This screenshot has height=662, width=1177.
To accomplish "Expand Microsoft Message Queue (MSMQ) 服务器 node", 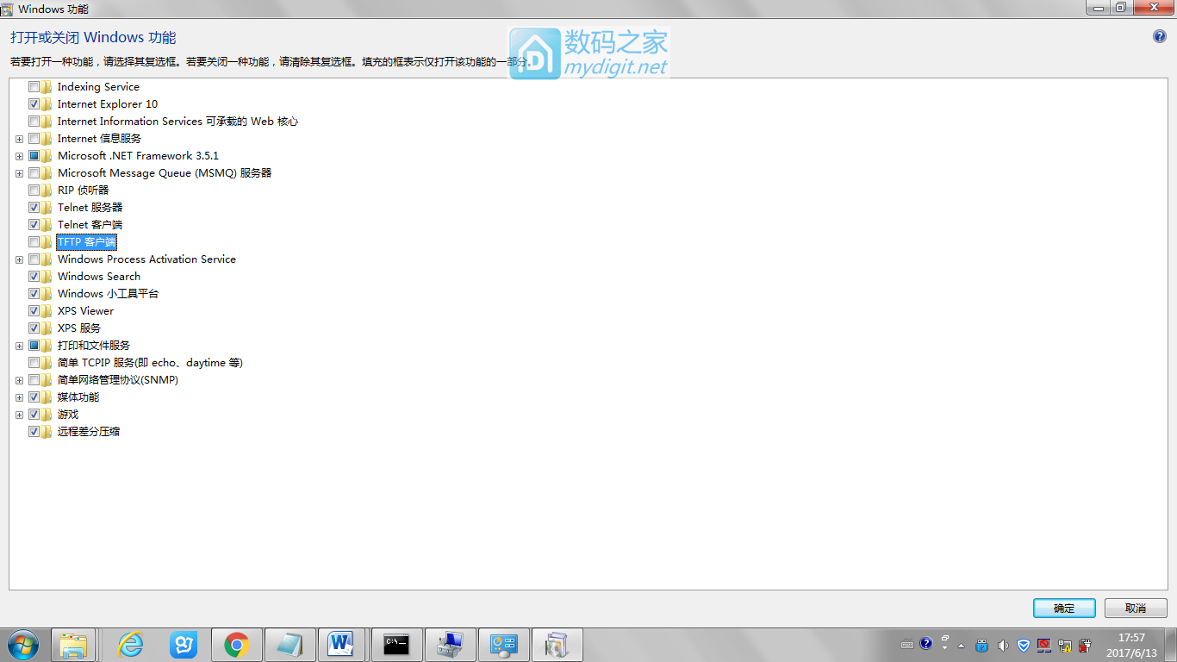I will pyautogui.click(x=19, y=173).
